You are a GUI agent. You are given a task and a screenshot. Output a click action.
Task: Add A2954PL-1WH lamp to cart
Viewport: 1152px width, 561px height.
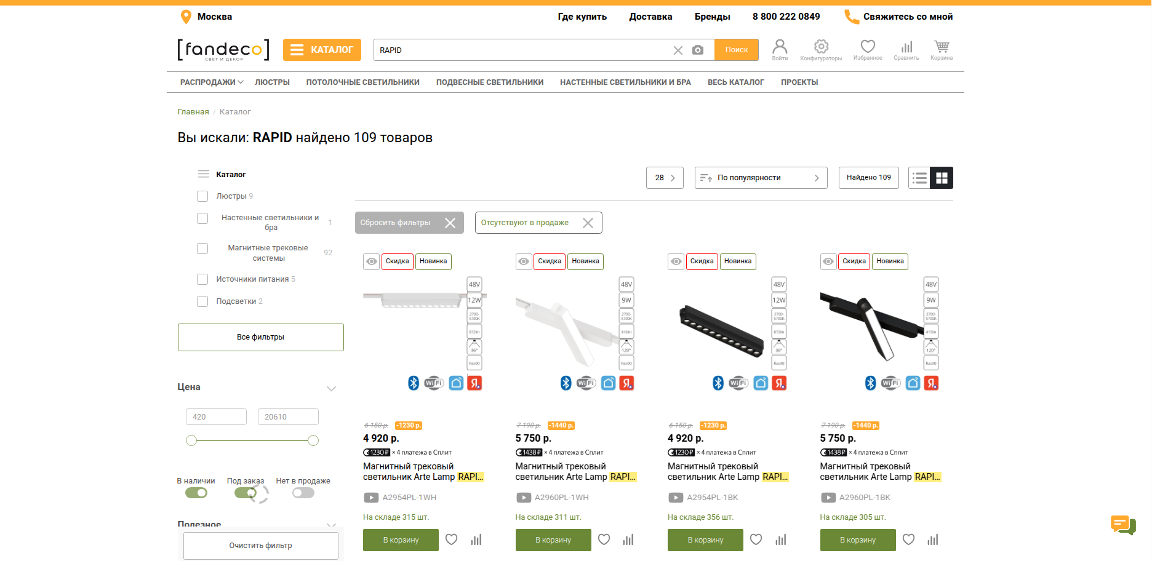[401, 540]
